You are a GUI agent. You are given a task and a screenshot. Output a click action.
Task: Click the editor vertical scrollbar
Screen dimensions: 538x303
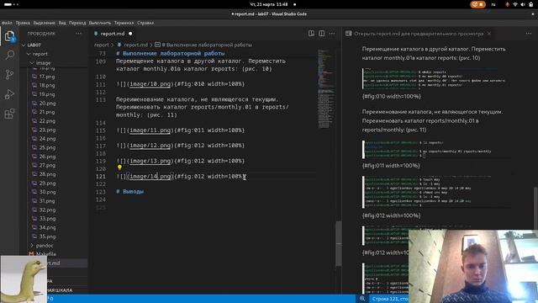pos(339,243)
